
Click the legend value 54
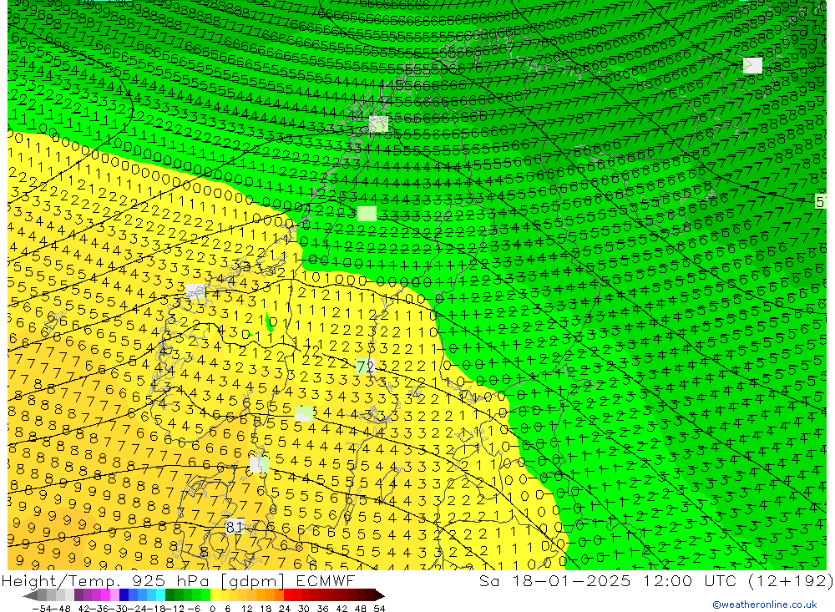379,609
